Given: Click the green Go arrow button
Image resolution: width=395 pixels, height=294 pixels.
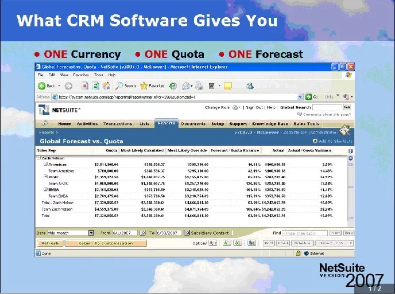Looking at the screenshot, I should click(309, 97).
